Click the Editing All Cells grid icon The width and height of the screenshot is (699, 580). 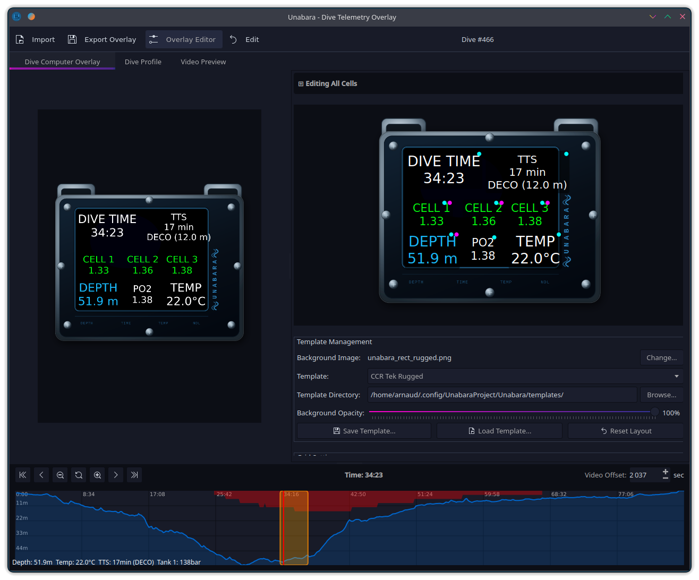click(301, 83)
